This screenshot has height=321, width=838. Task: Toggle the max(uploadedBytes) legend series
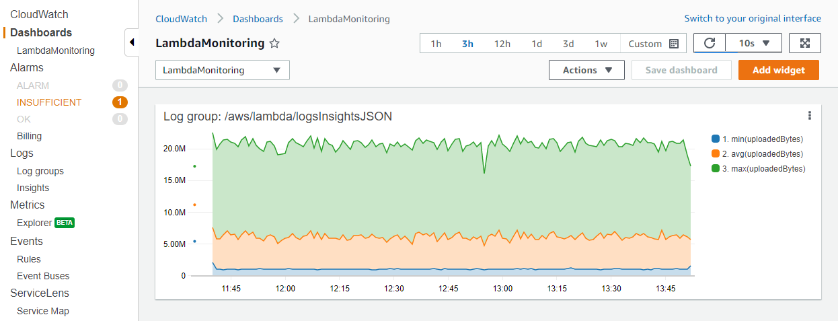coord(757,169)
